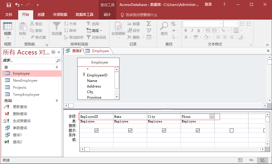Open SQL view from status bar

[x=251, y=160]
